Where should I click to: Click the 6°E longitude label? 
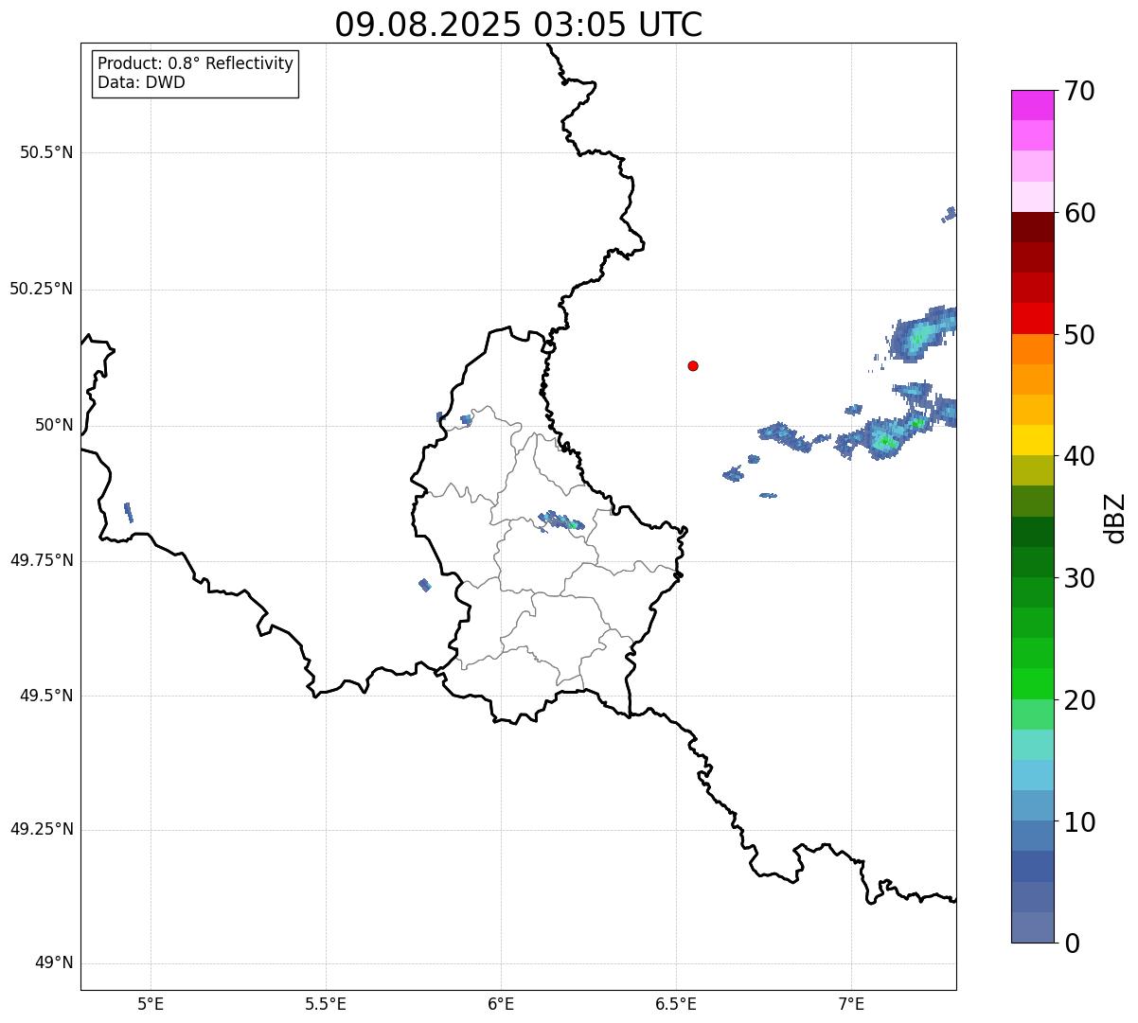(501, 1003)
